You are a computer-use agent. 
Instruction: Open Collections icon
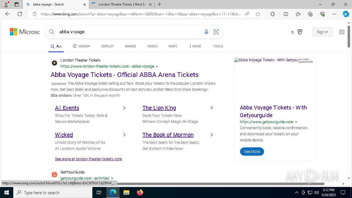coord(310,14)
